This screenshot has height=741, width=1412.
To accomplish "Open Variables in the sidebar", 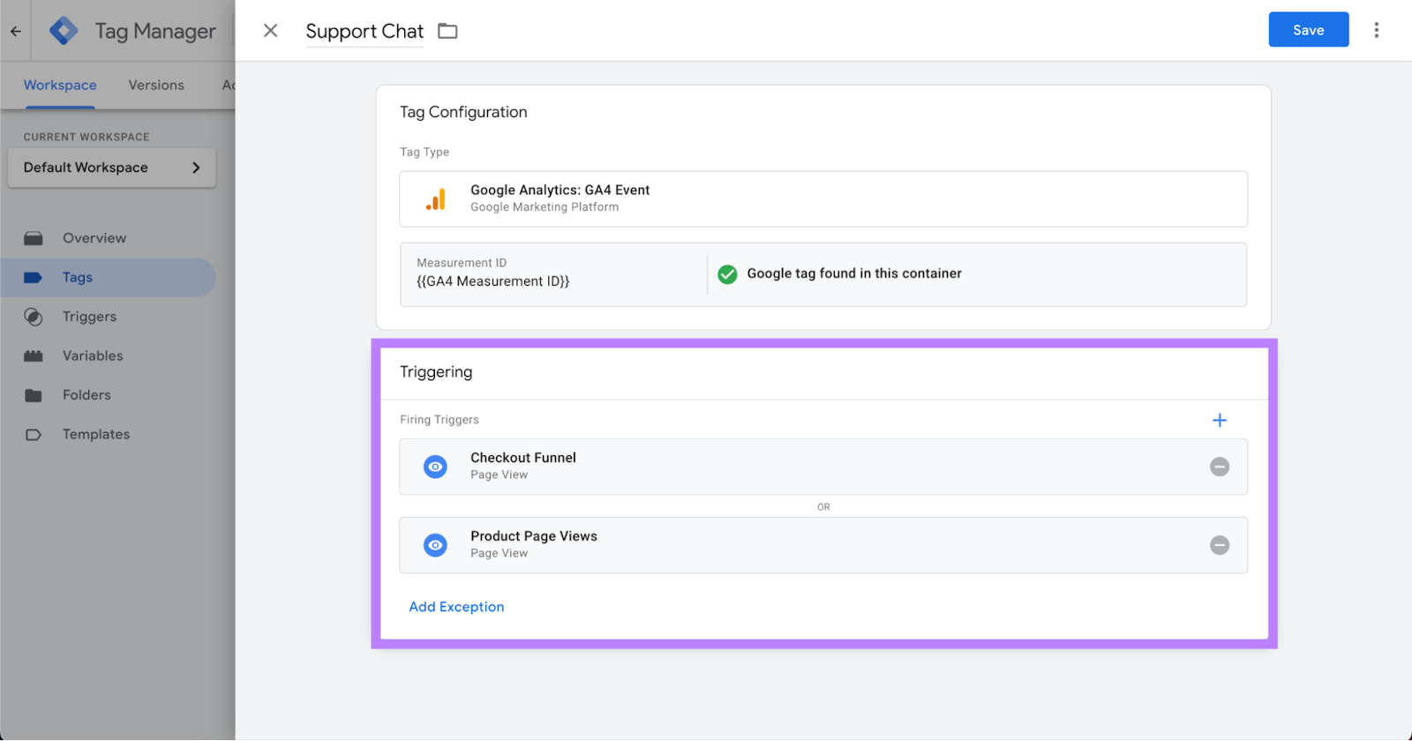I will [x=93, y=356].
